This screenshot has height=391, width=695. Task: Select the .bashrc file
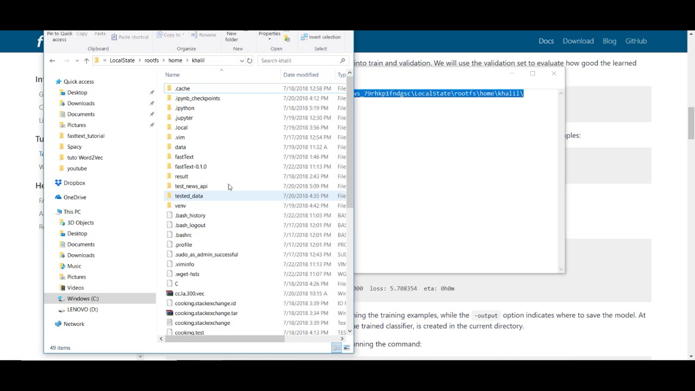point(184,235)
